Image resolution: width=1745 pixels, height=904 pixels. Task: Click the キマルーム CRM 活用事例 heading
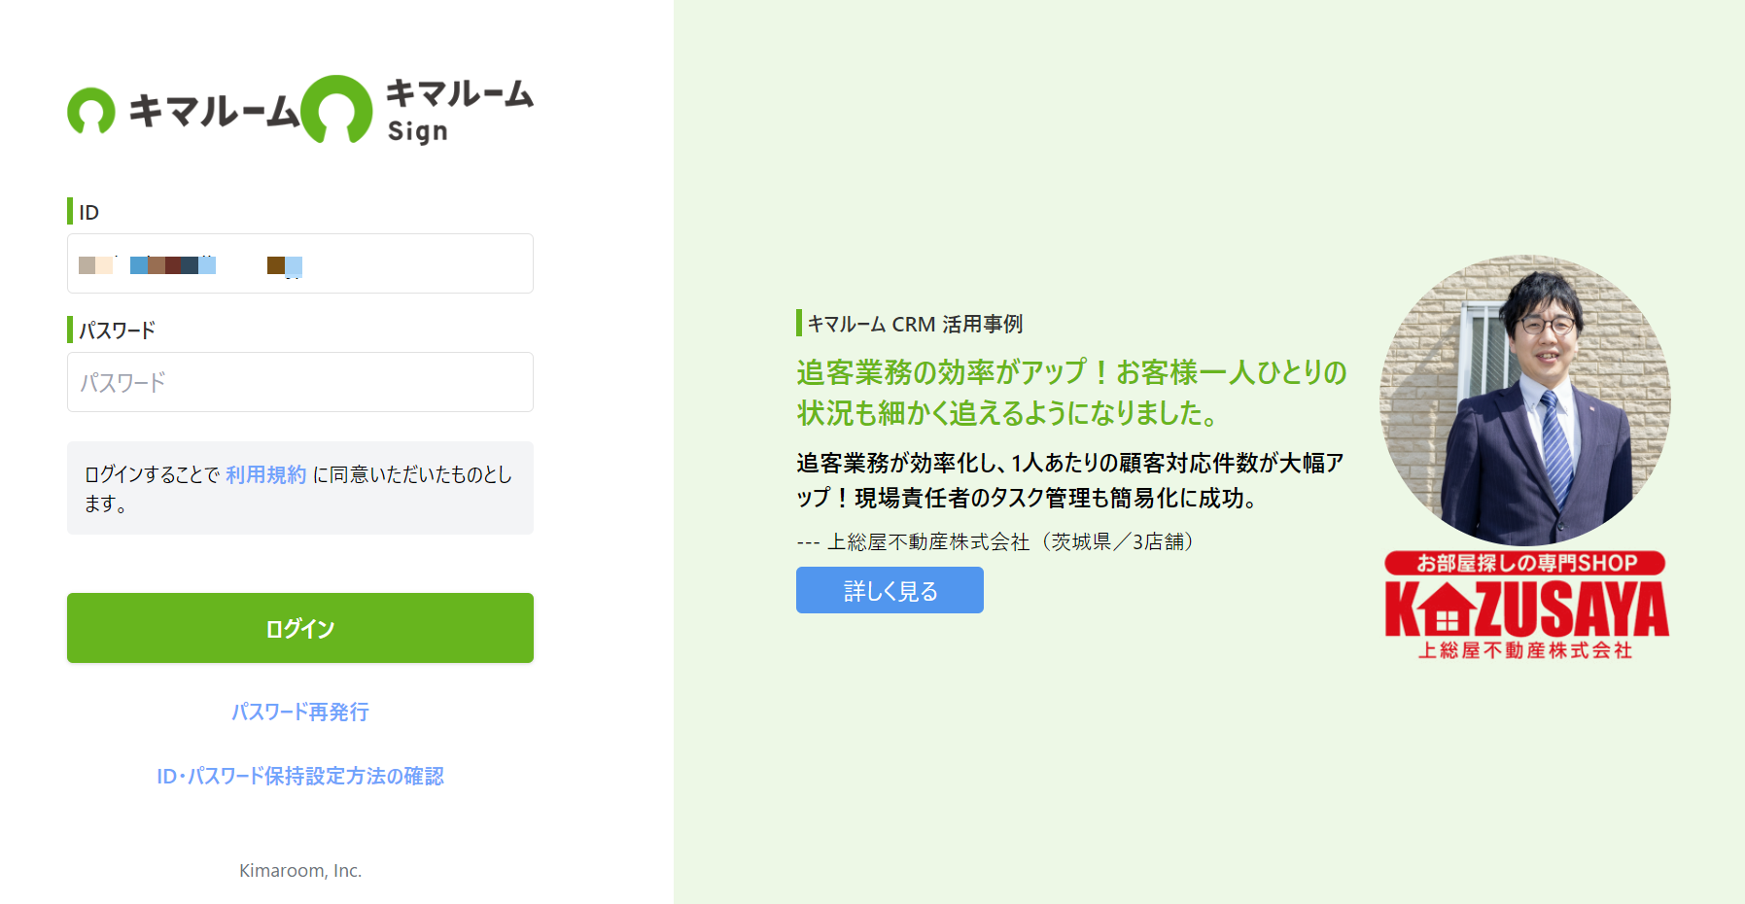click(915, 324)
